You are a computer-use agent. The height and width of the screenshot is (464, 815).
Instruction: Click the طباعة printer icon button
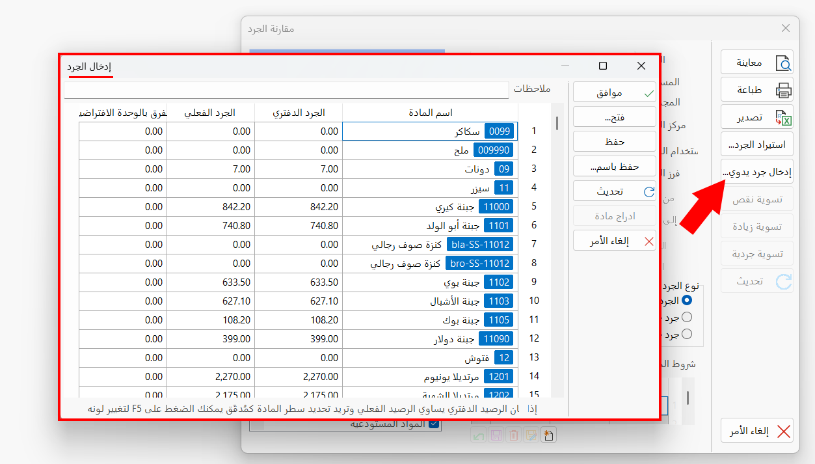(x=757, y=90)
